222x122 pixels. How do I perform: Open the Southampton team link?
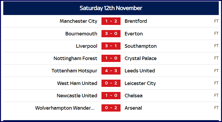pyautogui.click(x=141, y=46)
